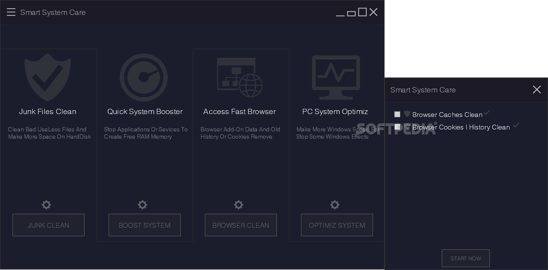
Task: Click the Quick System Booster gauge icon
Action: [x=144, y=77]
